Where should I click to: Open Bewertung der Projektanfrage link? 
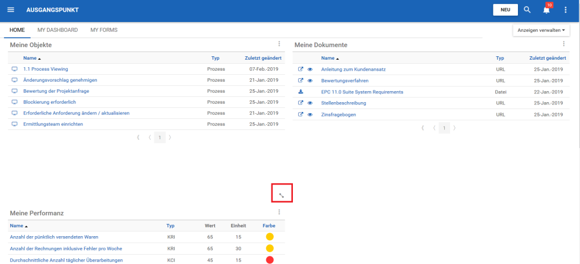pos(56,91)
